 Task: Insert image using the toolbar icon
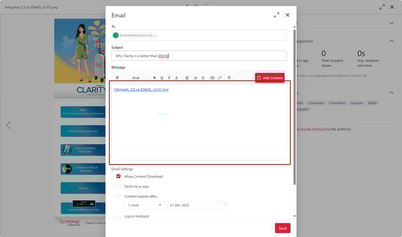pos(212,78)
